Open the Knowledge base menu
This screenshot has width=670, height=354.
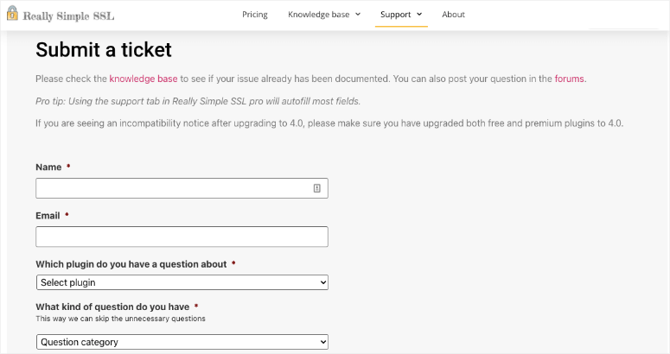coord(318,15)
